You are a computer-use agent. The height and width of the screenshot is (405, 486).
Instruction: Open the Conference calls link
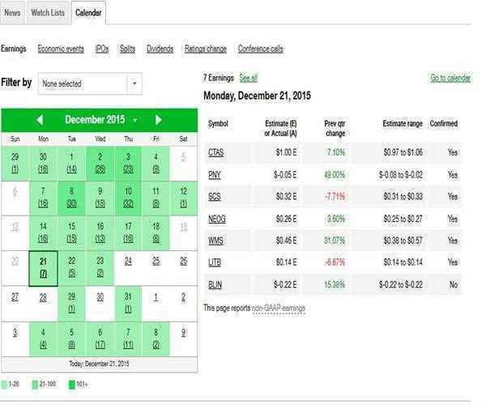click(x=261, y=49)
